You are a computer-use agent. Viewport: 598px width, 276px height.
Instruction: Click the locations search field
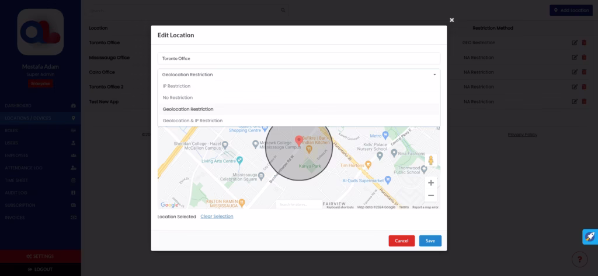pyautogui.click(x=189, y=10)
